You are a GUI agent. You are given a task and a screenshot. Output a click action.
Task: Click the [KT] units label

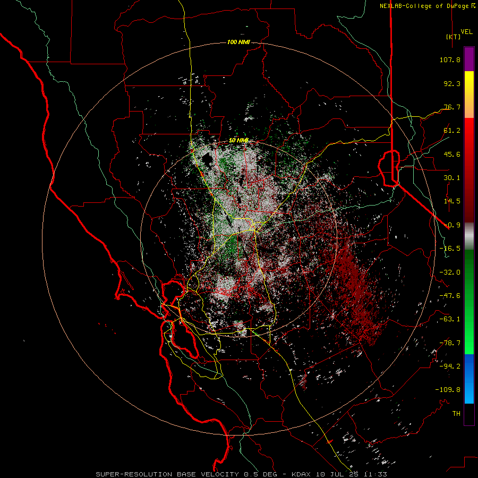pos(454,37)
